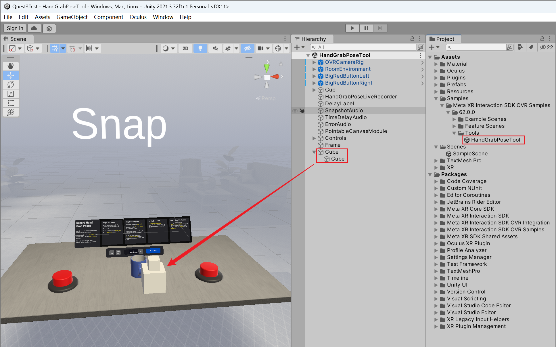Collapse the Packages folder tree
Screen dimensions: 556x347
430,174
